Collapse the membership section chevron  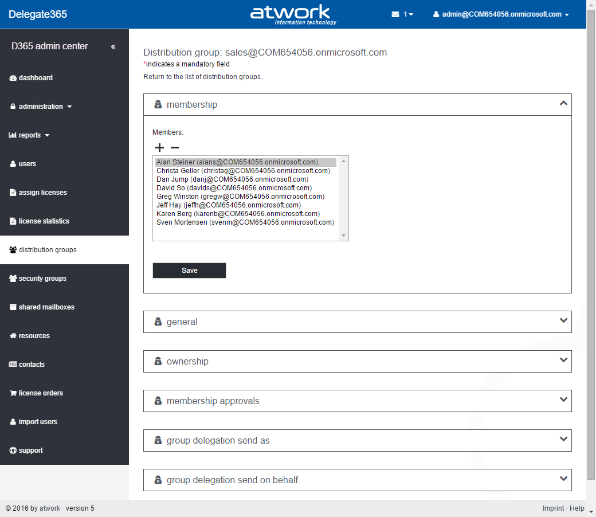[563, 104]
